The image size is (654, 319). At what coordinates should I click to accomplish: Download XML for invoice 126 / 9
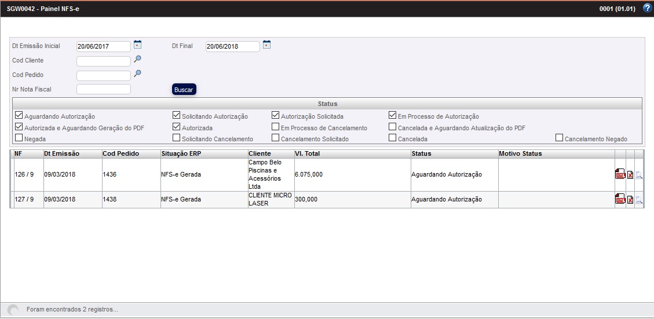point(620,175)
